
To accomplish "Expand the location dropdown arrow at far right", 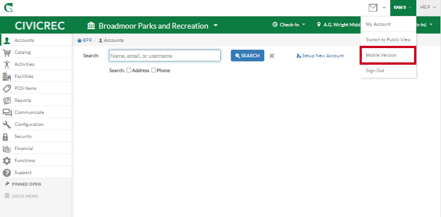I will click(431, 25).
